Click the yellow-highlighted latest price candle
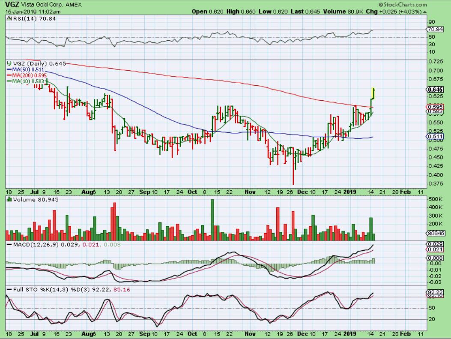Image resolution: width=451 pixels, height=339 pixels. (373, 93)
